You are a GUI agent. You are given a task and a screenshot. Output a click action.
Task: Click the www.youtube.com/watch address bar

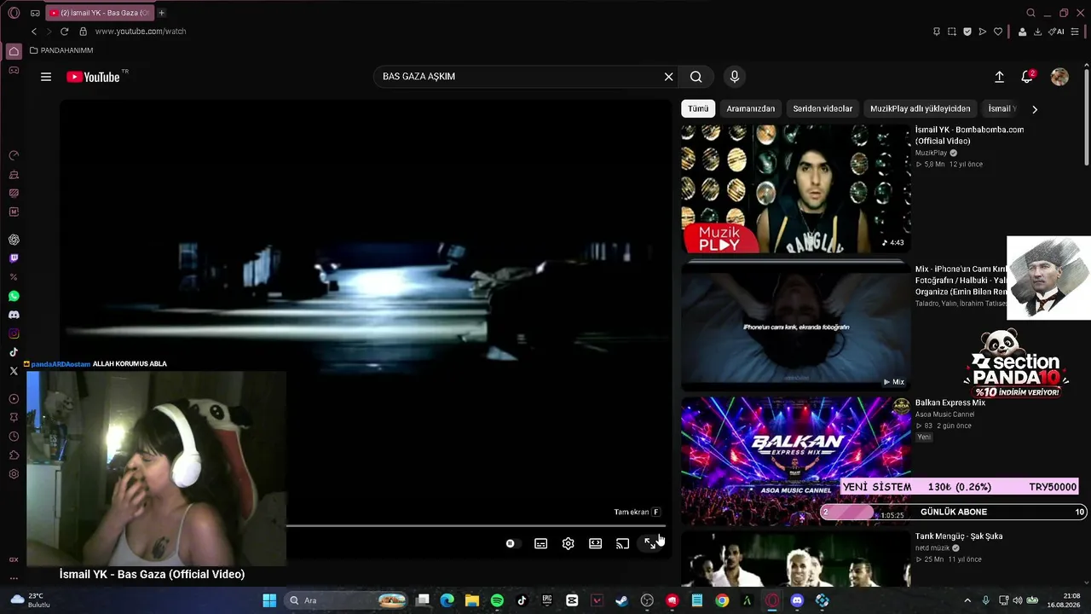click(x=141, y=32)
